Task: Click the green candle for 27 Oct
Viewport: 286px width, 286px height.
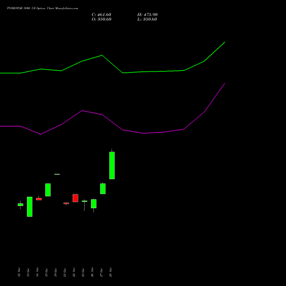Action: 103,189
